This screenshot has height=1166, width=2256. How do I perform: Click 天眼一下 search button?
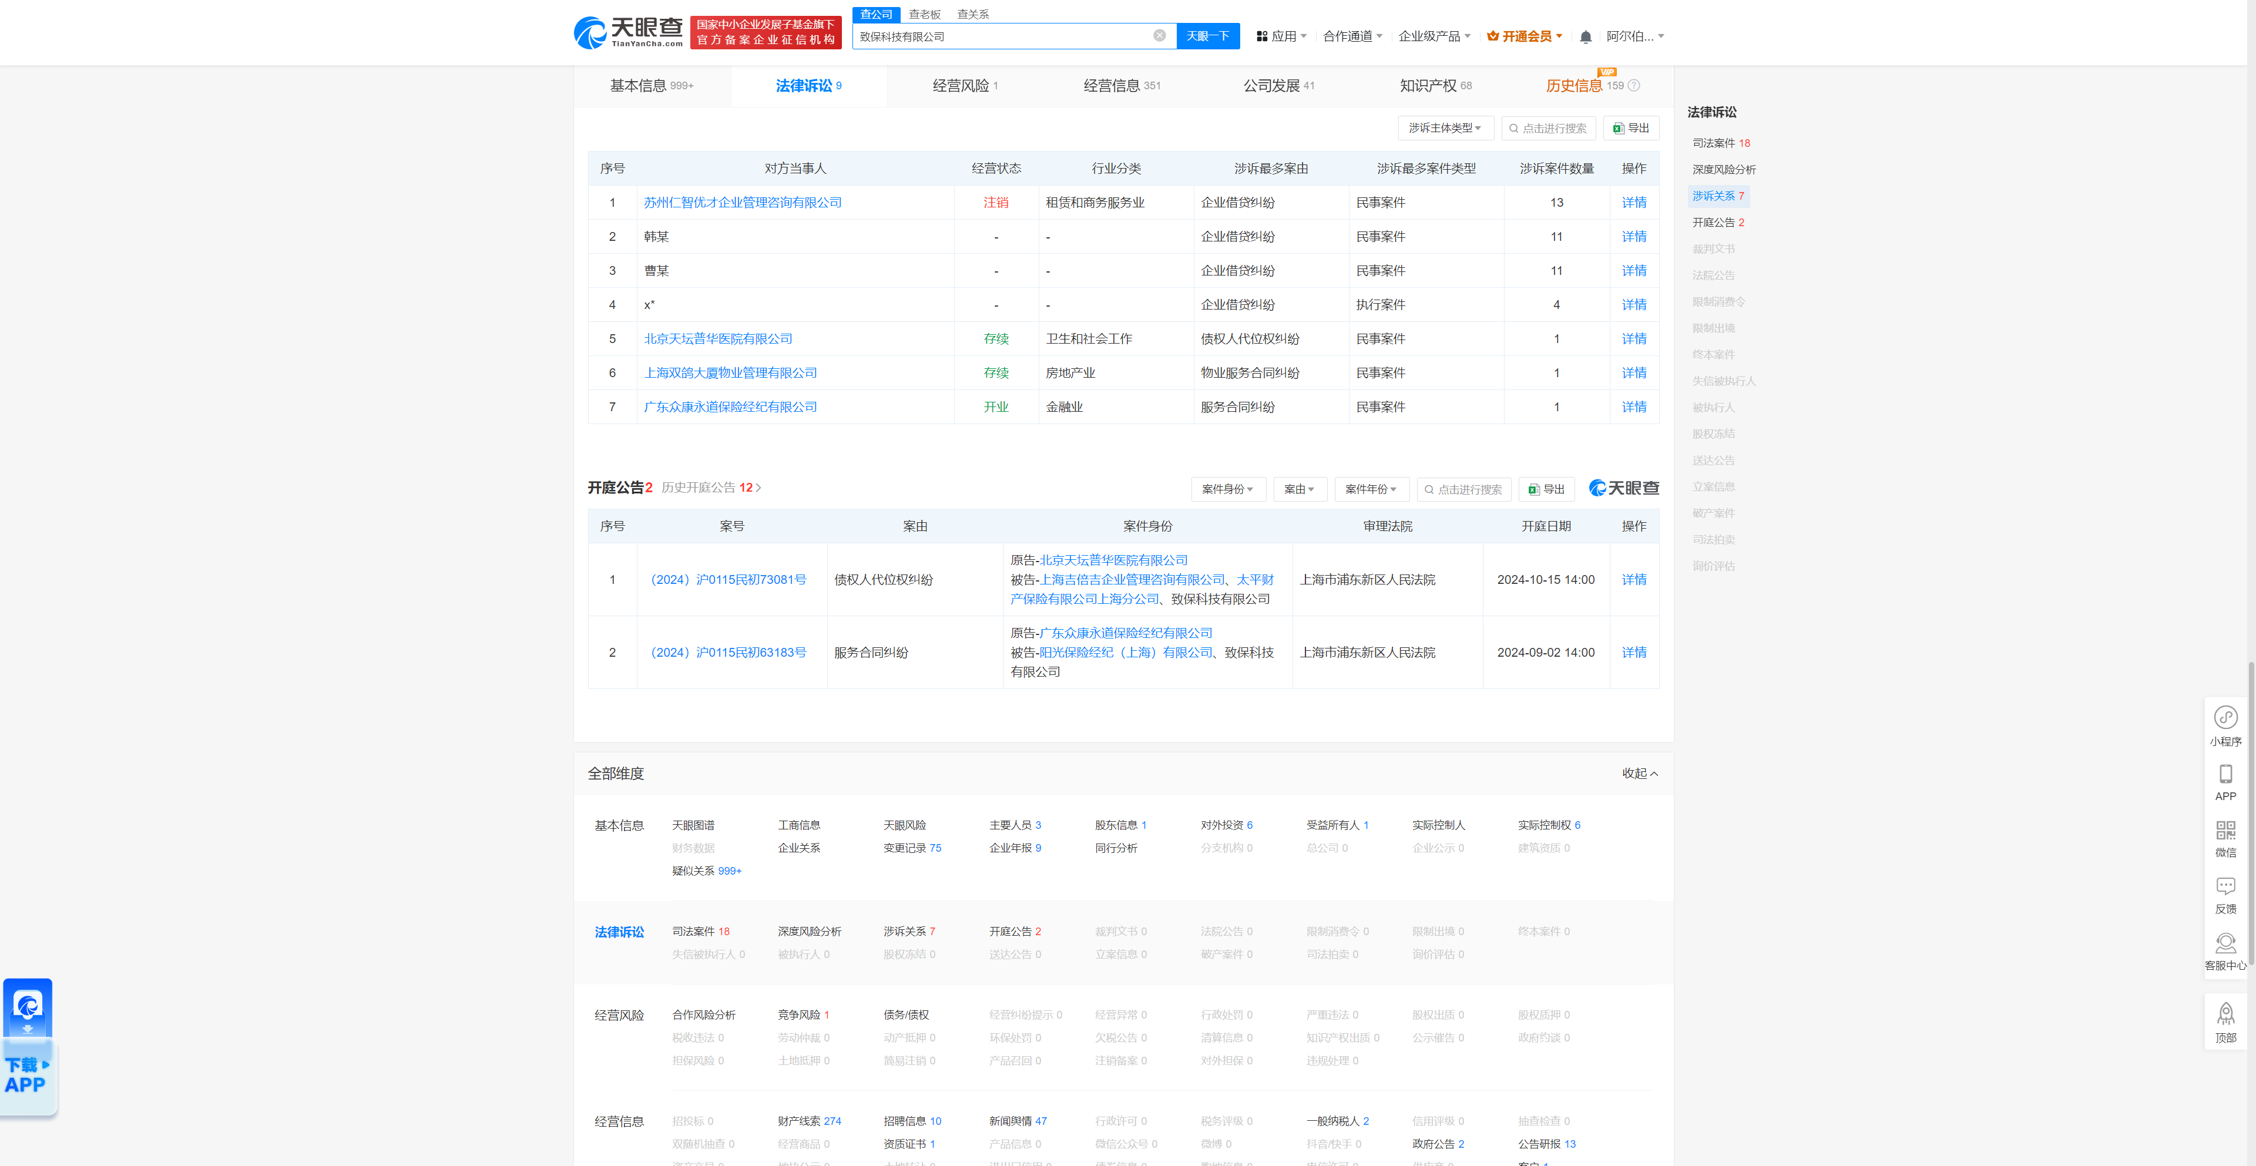1208,36
